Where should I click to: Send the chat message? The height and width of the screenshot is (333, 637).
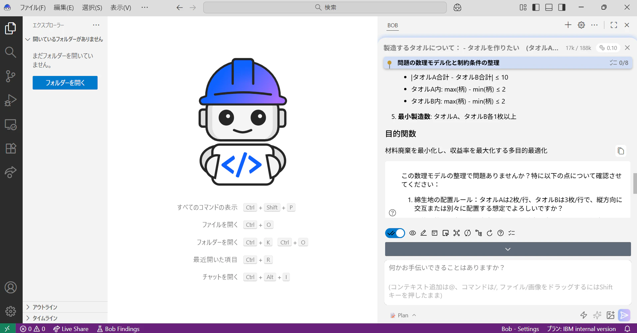[x=624, y=315]
